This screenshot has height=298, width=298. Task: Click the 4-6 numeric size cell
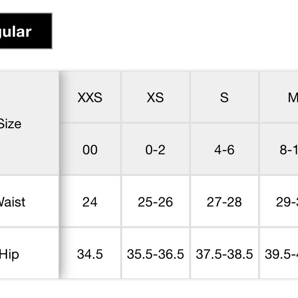(x=224, y=150)
